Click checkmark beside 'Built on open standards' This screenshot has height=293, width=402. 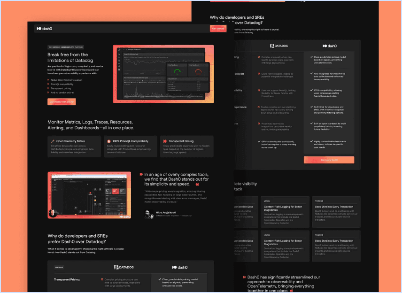pos(311,123)
